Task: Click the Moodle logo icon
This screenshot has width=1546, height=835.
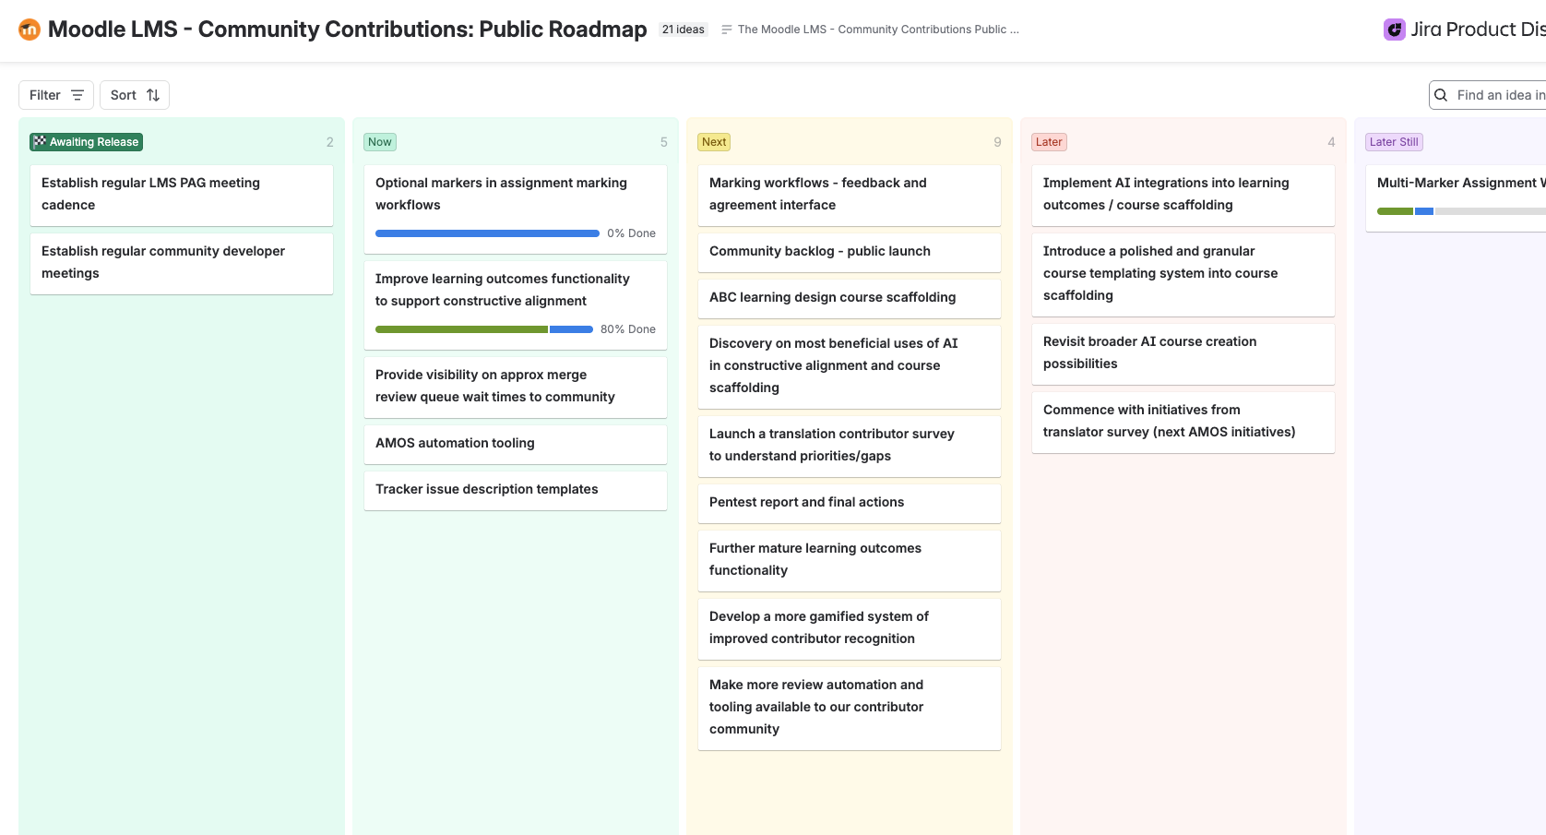Action: [30, 30]
